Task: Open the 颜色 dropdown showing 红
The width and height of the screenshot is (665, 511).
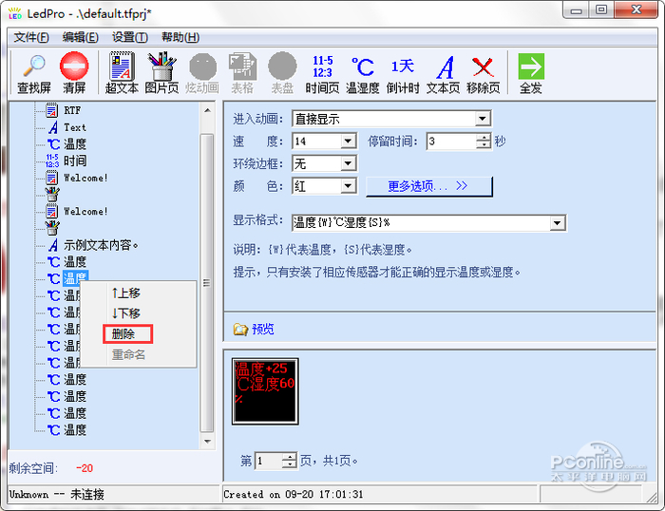Action: pos(348,186)
